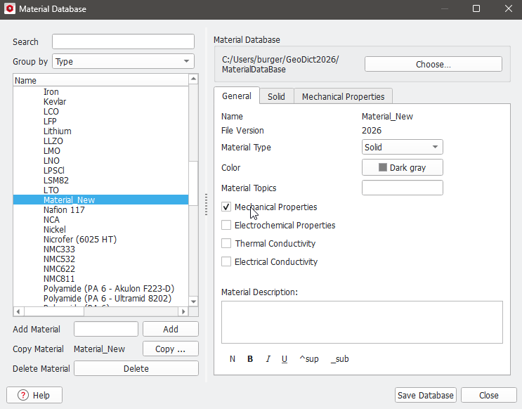Image resolution: width=522 pixels, height=409 pixels.
Task: Click horizontal scroll right arrow
Action: (x=183, y=311)
